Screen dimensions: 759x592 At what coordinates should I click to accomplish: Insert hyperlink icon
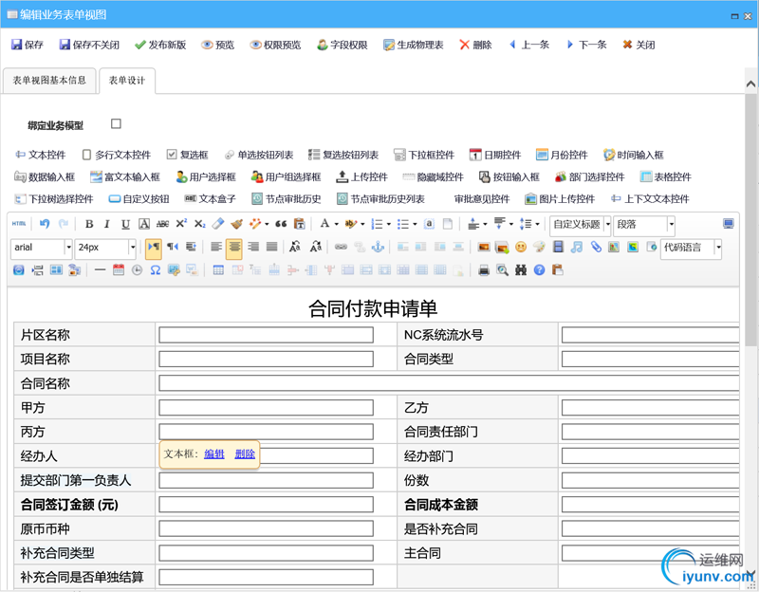click(341, 248)
